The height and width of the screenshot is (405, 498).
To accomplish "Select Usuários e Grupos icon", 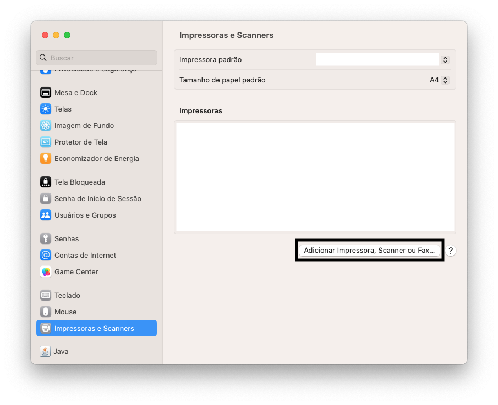I will tap(46, 215).
